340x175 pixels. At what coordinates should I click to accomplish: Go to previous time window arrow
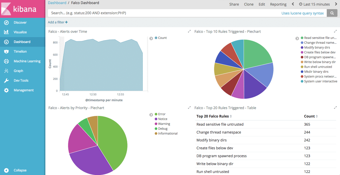pos(293,4)
